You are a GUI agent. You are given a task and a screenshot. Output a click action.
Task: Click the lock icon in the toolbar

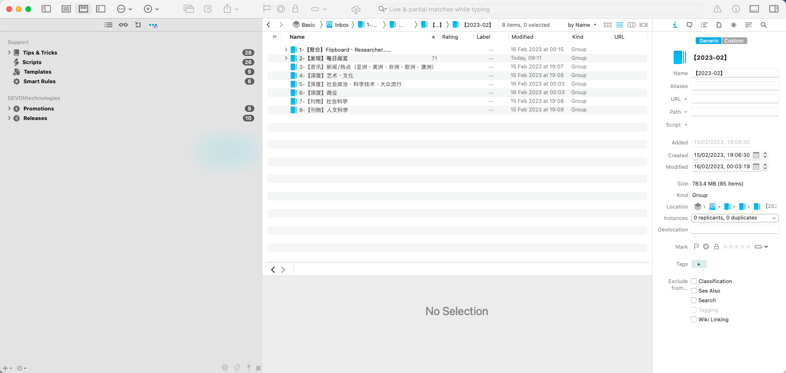[x=295, y=9]
